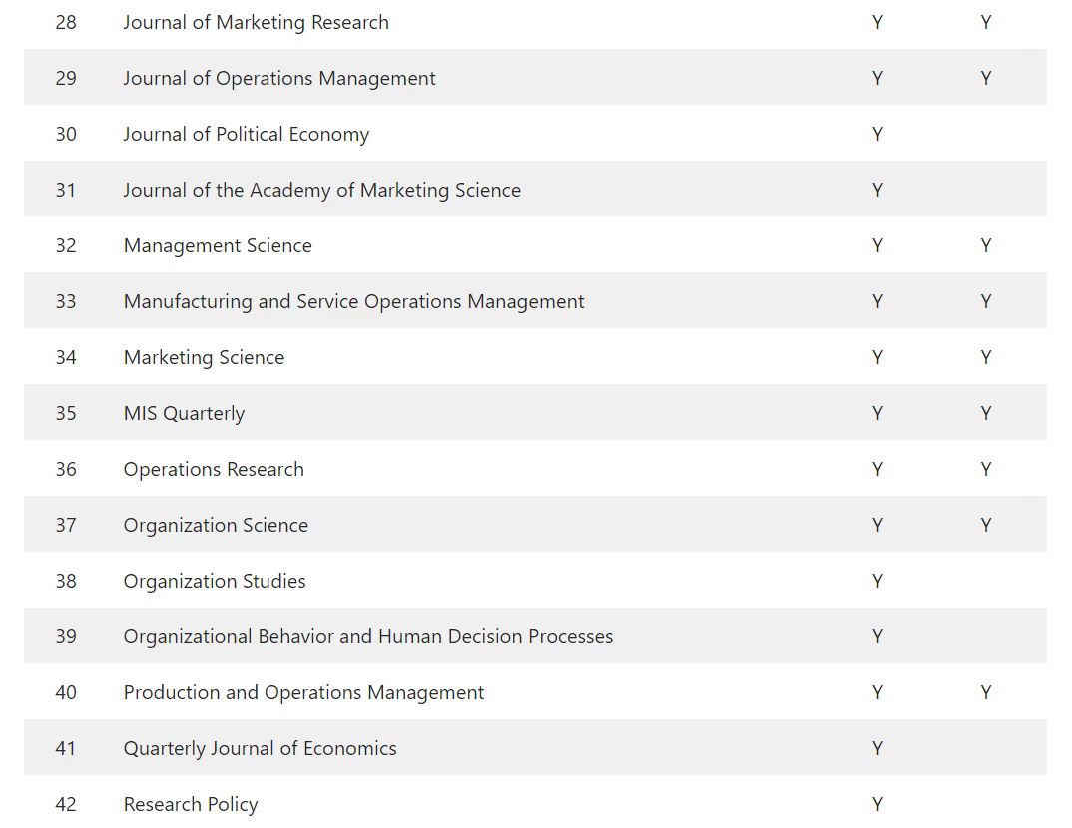Image resolution: width=1072 pixels, height=828 pixels.
Task: Click Journal of the Academy of Marketing Science
Action: click(321, 191)
